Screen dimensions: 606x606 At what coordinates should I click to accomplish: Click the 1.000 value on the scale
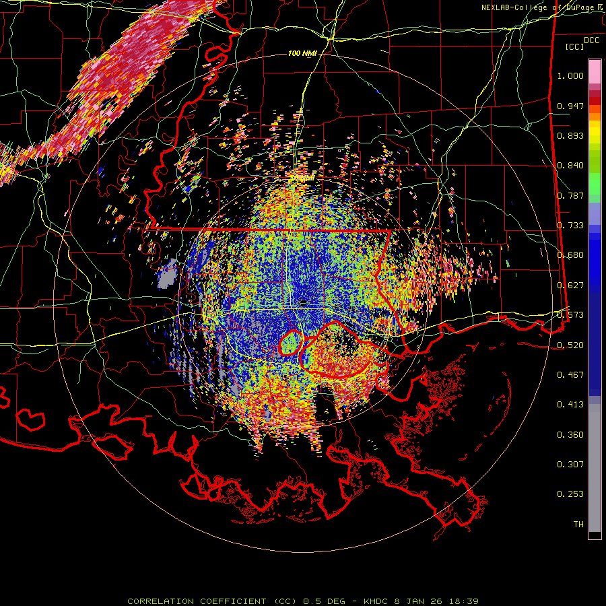point(570,75)
